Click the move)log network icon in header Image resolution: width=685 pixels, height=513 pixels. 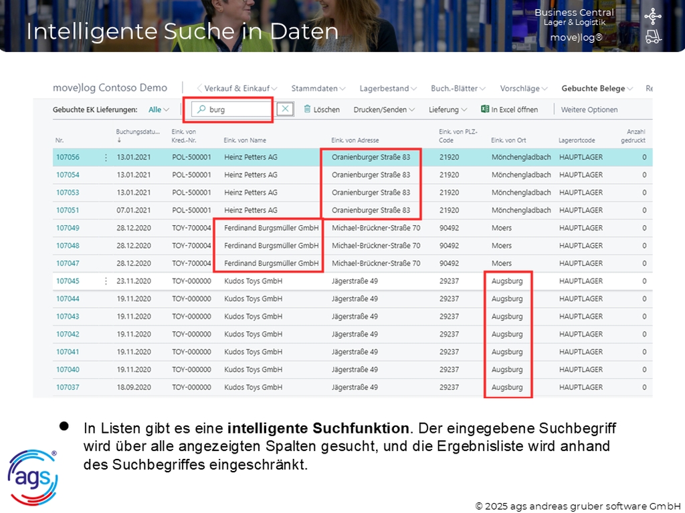pos(653,17)
